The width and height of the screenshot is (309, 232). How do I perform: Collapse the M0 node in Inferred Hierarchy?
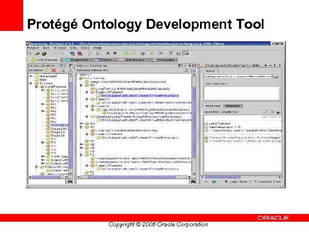tap(81, 85)
